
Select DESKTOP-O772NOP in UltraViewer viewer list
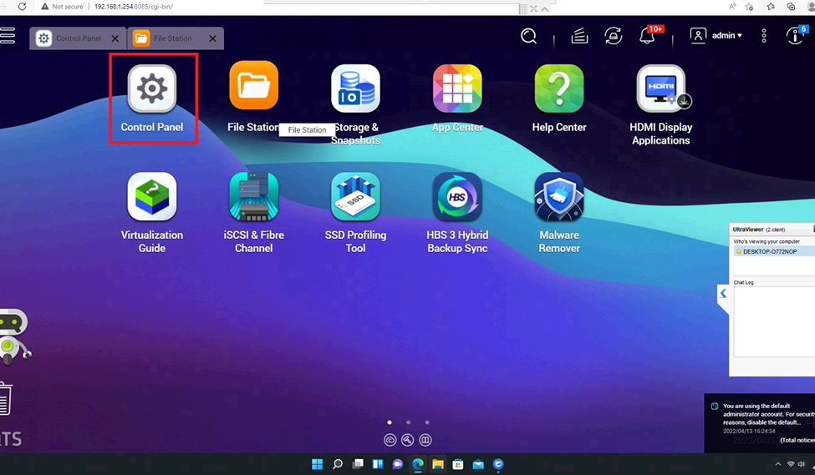tap(774, 251)
